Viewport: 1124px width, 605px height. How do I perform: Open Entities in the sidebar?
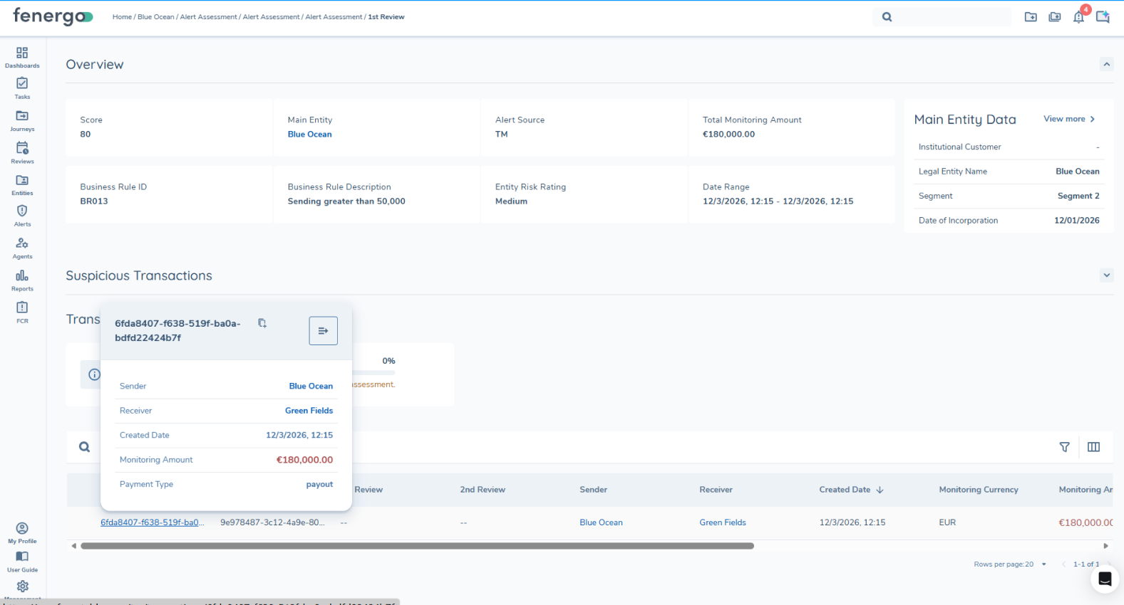[x=22, y=185]
